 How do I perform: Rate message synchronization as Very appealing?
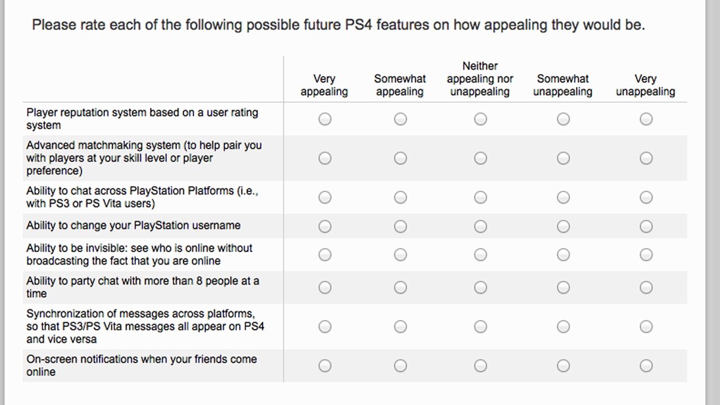[x=325, y=327]
